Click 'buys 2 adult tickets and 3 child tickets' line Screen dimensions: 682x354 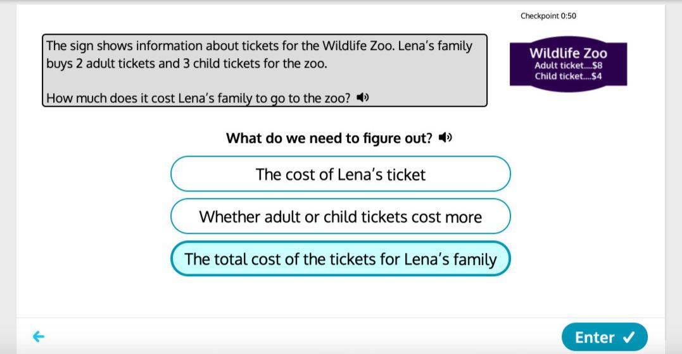(187, 63)
